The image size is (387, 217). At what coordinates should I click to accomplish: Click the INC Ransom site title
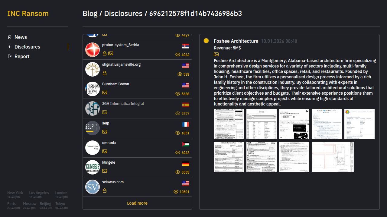28,14
